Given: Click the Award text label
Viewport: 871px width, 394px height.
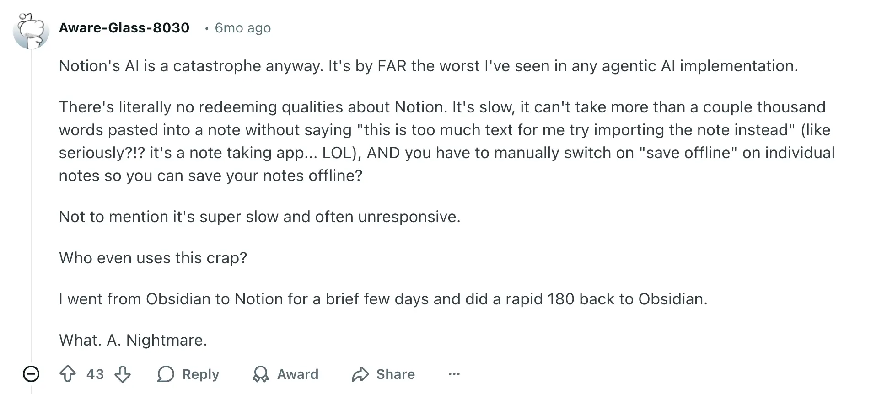Looking at the screenshot, I should 297,374.
